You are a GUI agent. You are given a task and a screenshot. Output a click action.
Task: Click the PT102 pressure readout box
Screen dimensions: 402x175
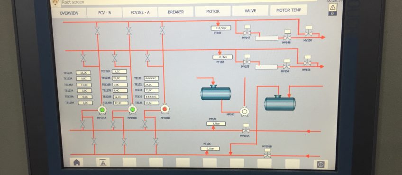(x=216, y=124)
